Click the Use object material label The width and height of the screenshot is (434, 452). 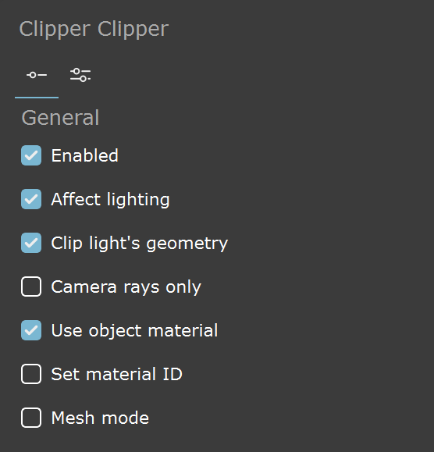click(134, 331)
